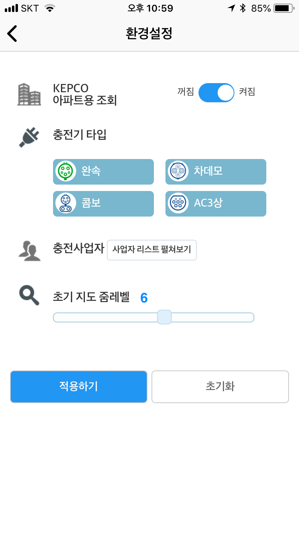Tap the 충전기 타입 section label
Screen dimensions: 299x533
point(80,135)
